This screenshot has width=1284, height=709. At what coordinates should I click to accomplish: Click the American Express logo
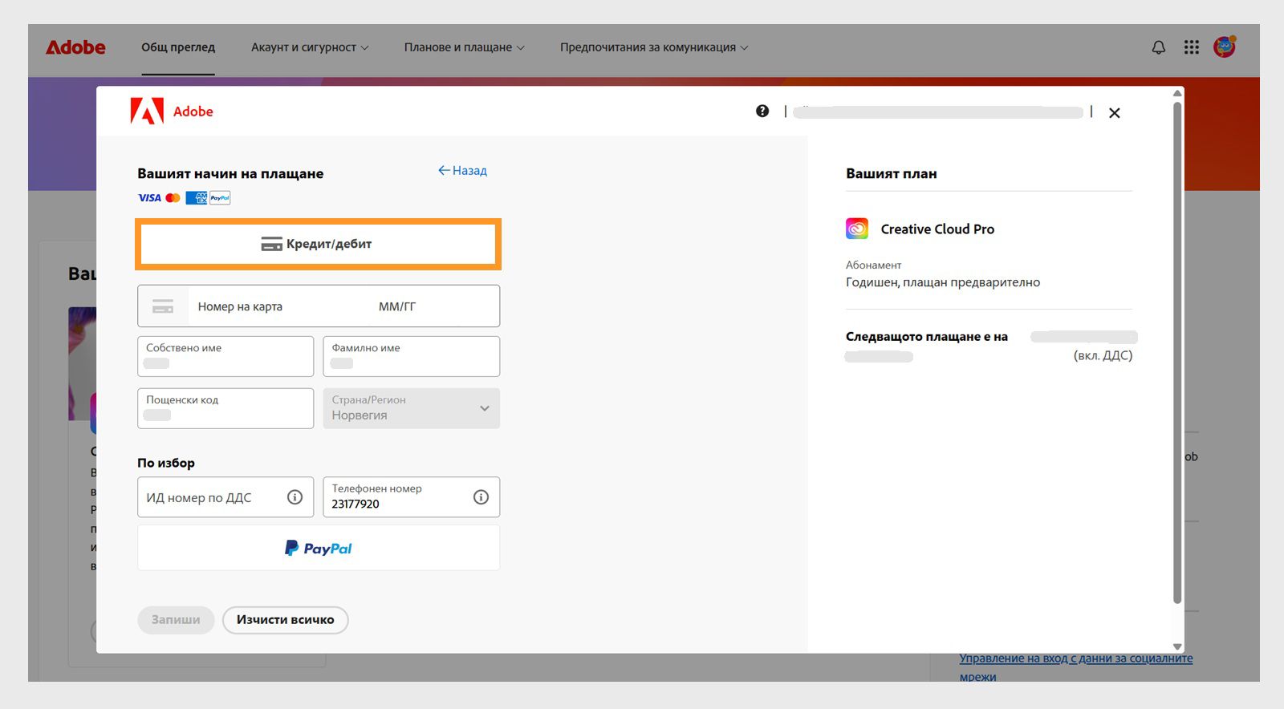pos(196,198)
